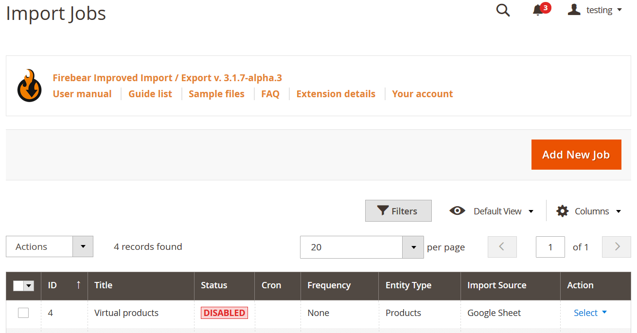Viewport: 637px width, 333px height.
Task: Click the DISABLED status badge
Action: tap(224, 313)
